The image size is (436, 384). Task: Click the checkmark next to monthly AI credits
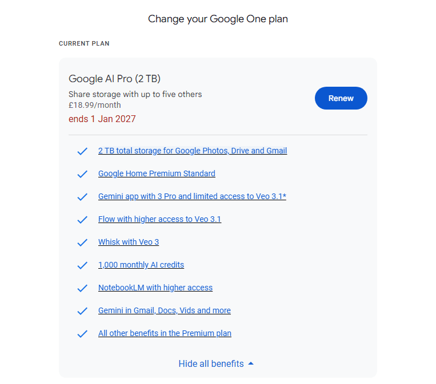coord(82,265)
